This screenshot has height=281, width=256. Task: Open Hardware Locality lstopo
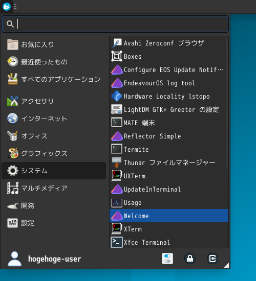coord(169,96)
